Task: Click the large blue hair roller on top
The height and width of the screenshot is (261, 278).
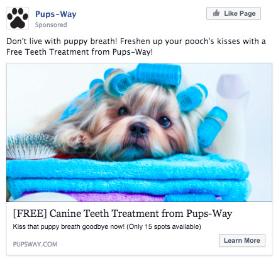Action: coord(158,74)
